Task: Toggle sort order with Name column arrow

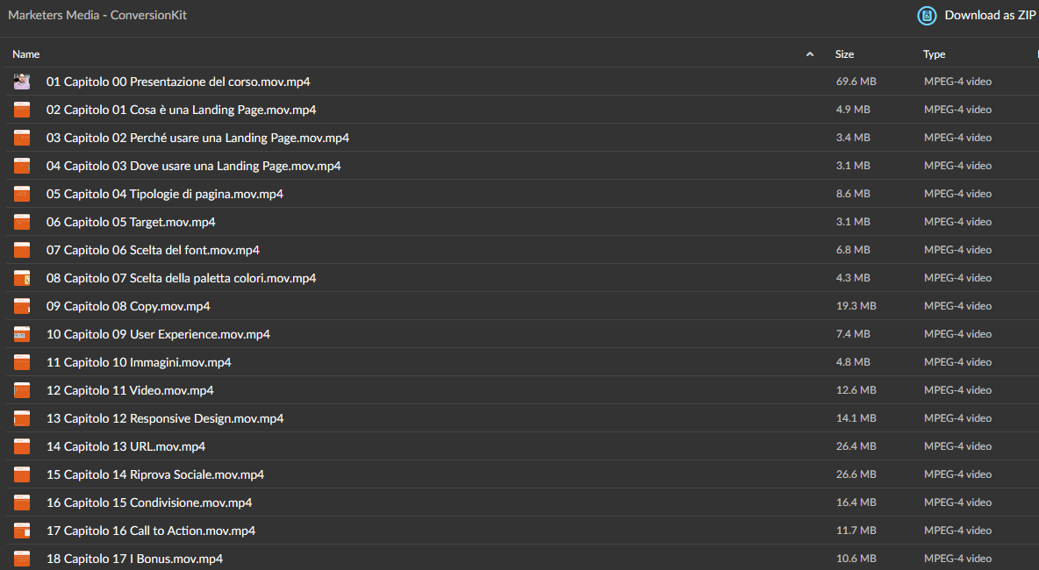Action: click(x=810, y=54)
